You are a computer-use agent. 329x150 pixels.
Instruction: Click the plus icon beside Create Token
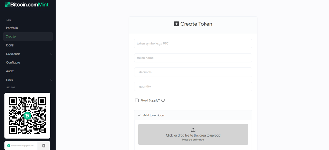click(x=176, y=24)
